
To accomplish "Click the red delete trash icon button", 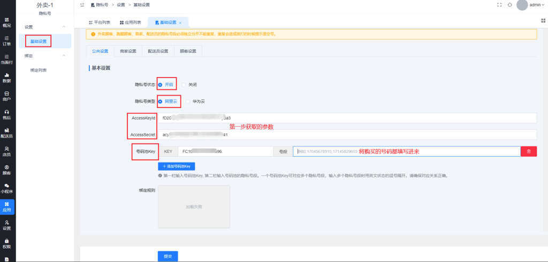I will (x=528, y=151).
